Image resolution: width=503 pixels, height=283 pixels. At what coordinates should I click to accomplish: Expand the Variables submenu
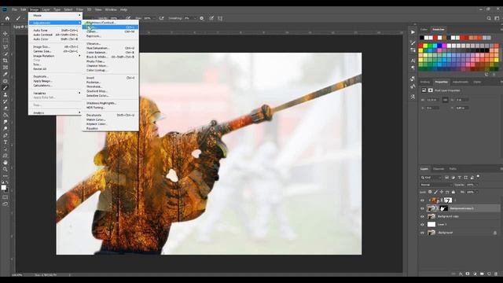tap(55, 93)
